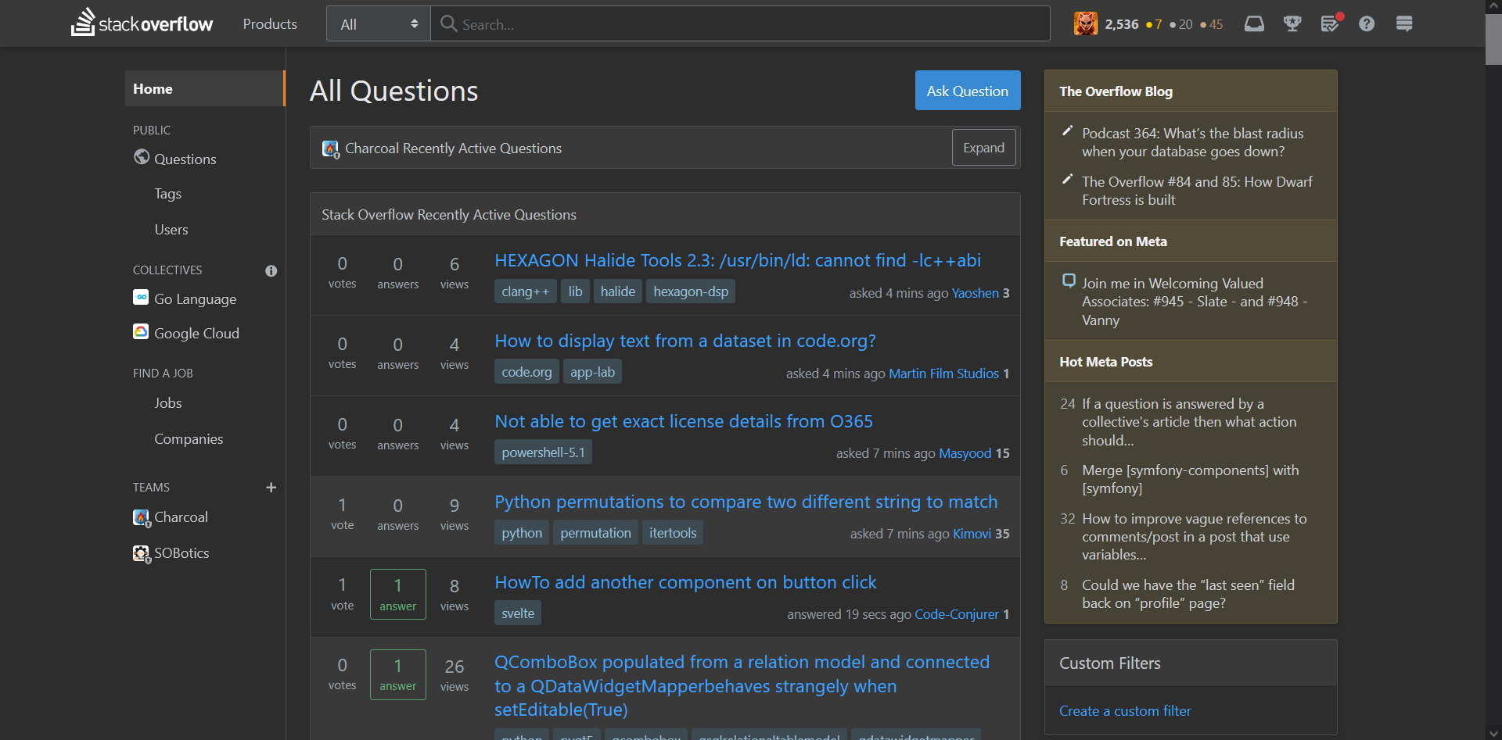The height and width of the screenshot is (740, 1502).
Task: Click the python tag on permutations question
Action: (x=522, y=533)
